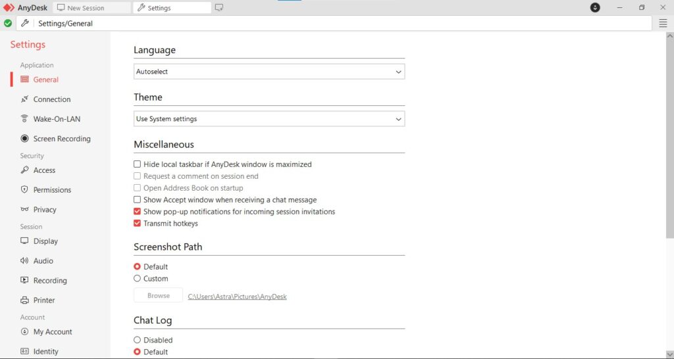Viewport: 674px width, 359px height.
Task: Click the My Account person icon
Action: click(x=24, y=331)
